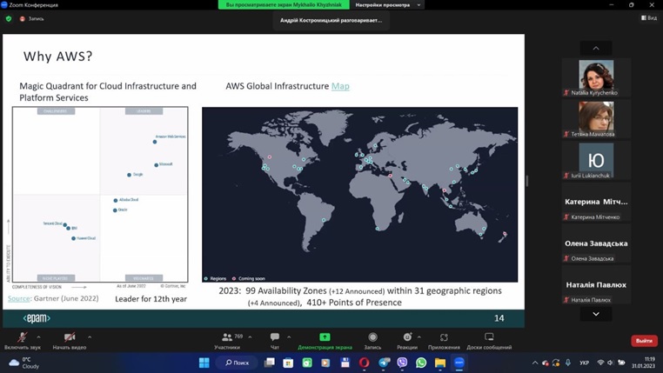The width and height of the screenshot is (663, 373).
Task: Select Олена Завадська participant tile
Action: pos(596,243)
